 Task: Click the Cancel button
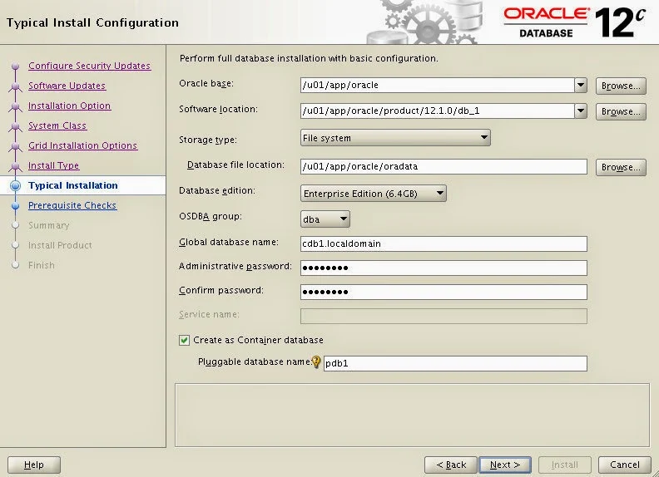(625, 465)
